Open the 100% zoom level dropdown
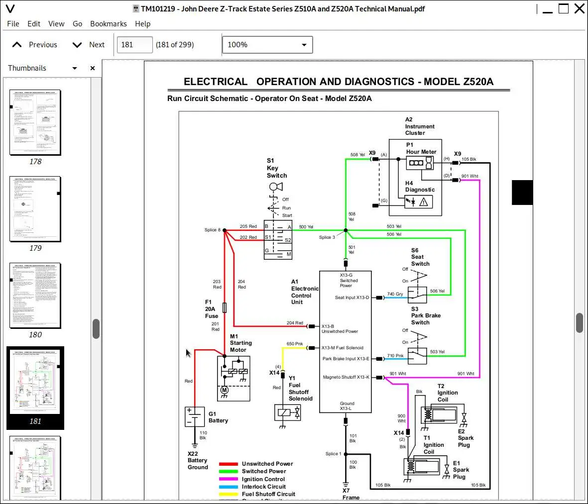This screenshot has width=588, height=504. pos(267,45)
